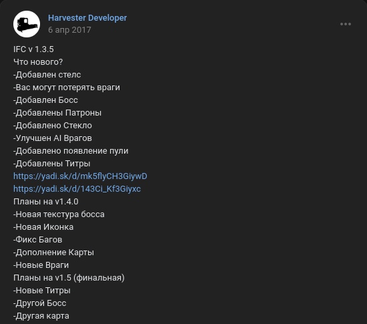Click the "-Добавлен стелс" line

point(47,75)
